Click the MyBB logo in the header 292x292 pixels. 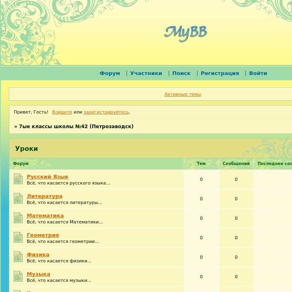185,34
